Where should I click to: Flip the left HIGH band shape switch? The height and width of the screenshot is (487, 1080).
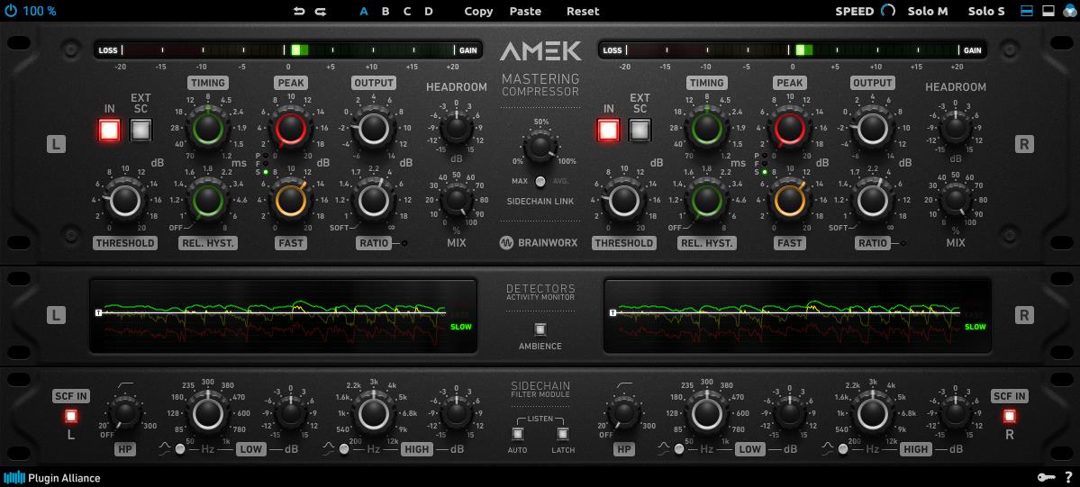tap(344, 449)
